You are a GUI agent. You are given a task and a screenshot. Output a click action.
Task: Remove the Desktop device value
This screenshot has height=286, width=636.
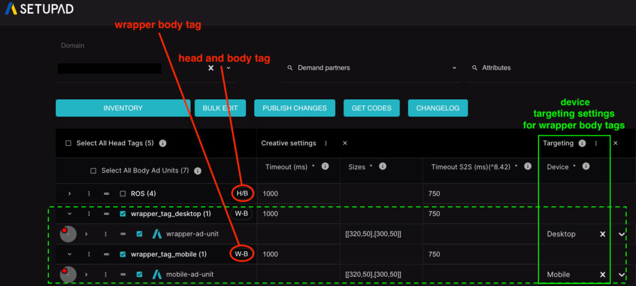pos(602,234)
